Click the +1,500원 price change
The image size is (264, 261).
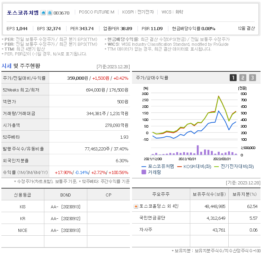pos(101,78)
